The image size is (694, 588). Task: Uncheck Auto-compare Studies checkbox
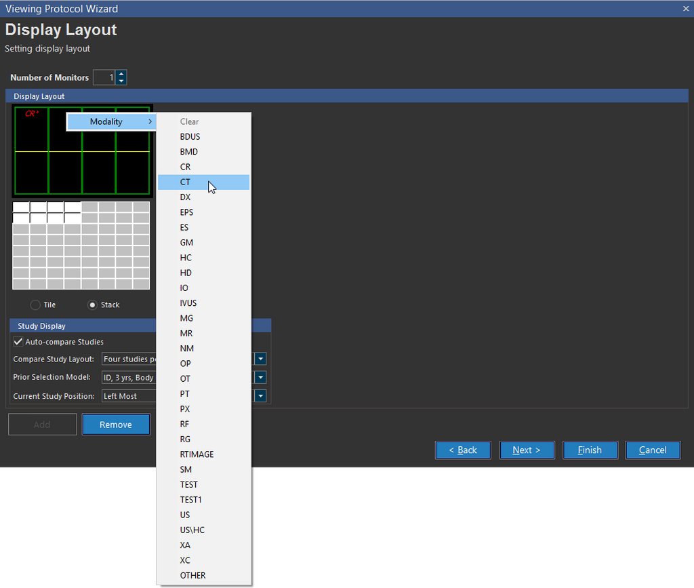(x=18, y=342)
